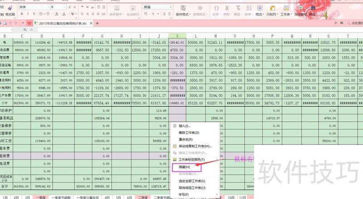Image resolution: width=363 pixels, height=199 pixels.
Task: Align text to bottom of cell
Action: (x=93, y=7)
